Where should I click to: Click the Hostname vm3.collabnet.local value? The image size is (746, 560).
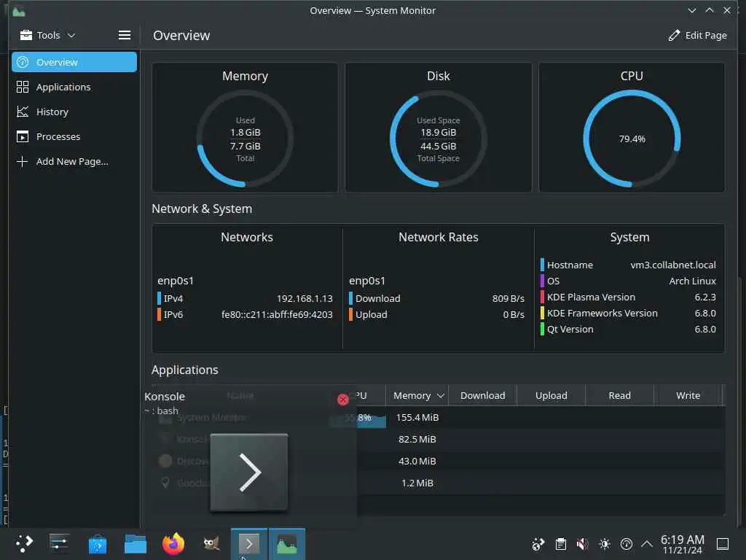click(672, 265)
